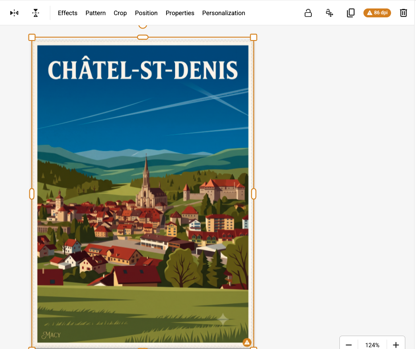Duplicate the selected image
Screen dimensions: 416x349
(351, 13)
